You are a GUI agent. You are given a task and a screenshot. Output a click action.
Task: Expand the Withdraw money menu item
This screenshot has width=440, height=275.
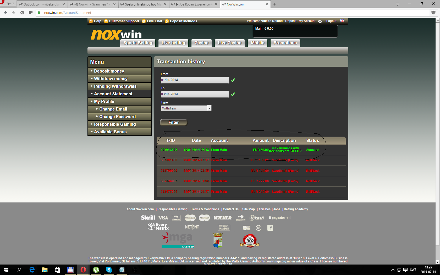[x=119, y=79]
